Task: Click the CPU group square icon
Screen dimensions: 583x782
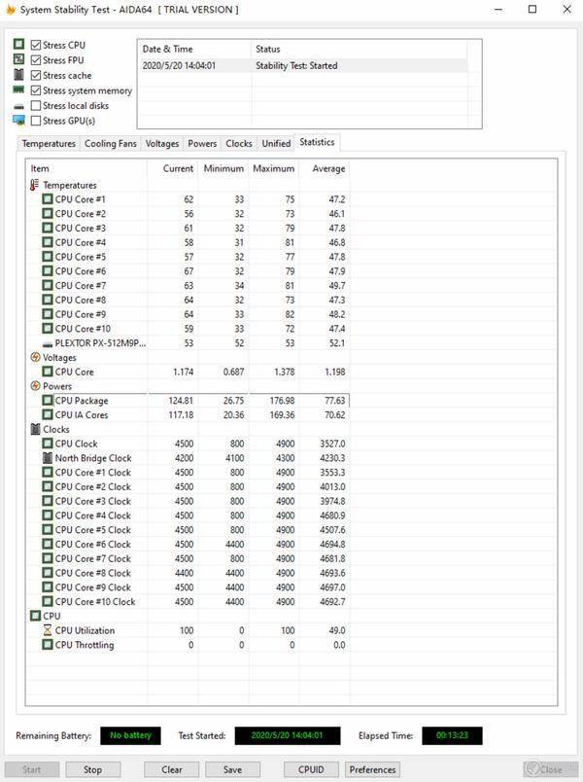Action: click(x=35, y=616)
